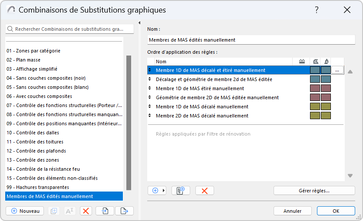Select '02 - Plan masse' combination

[28, 60]
